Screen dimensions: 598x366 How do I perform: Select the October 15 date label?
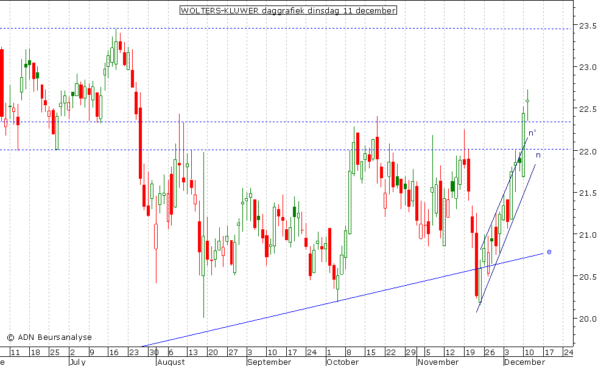click(371, 352)
